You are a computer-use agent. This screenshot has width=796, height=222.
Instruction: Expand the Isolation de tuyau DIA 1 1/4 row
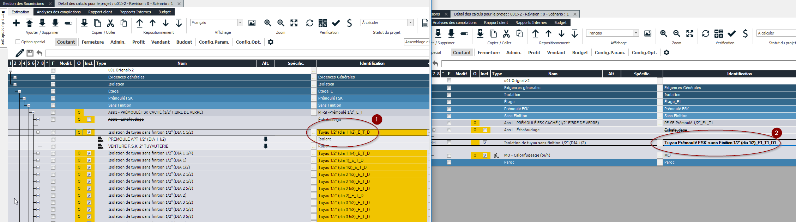click(x=38, y=153)
